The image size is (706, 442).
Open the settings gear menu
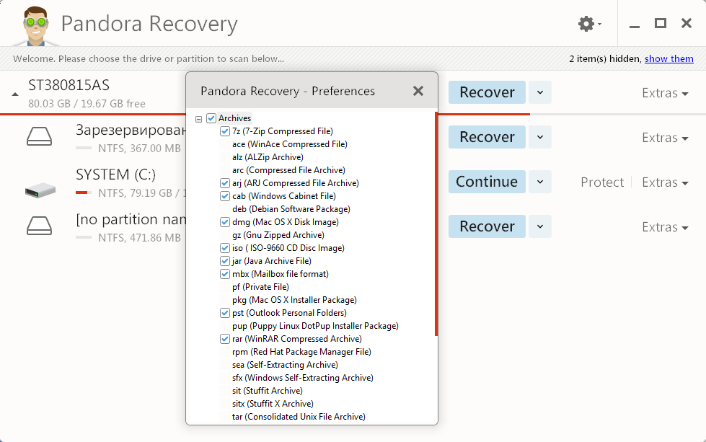click(589, 23)
